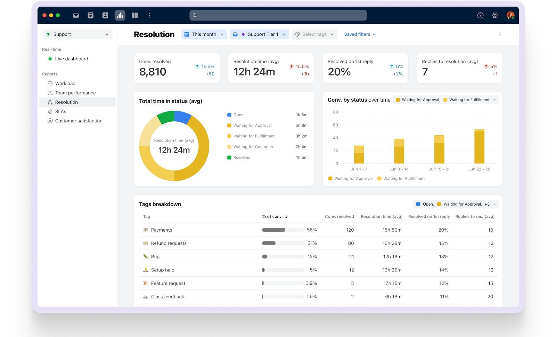Open Tags breakdown status filter dropdown
The width and height of the screenshot is (556, 337).
456,204
